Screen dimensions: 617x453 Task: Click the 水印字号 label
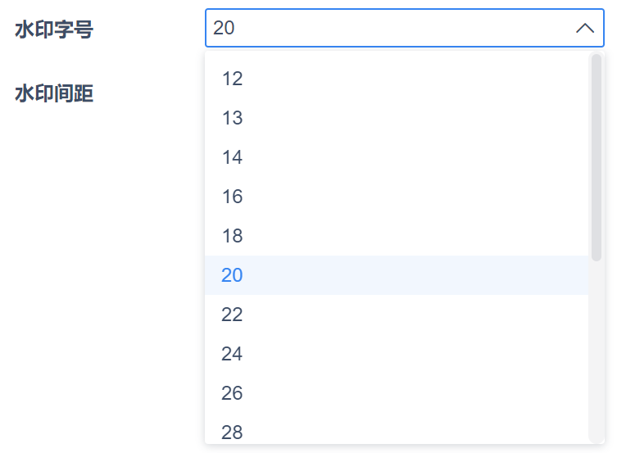(54, 30)
